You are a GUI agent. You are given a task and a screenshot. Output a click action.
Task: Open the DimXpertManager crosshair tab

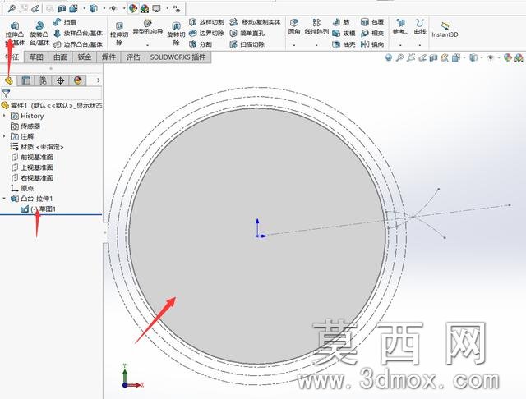pyautogui.click(x=60, y=80)
